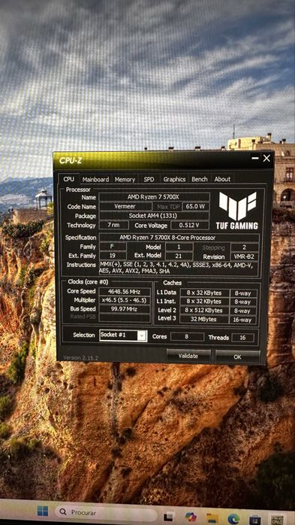Screen dimensions: 295x525
Task: Click the CPU-Z title bar text
Action: coord(71,160)
